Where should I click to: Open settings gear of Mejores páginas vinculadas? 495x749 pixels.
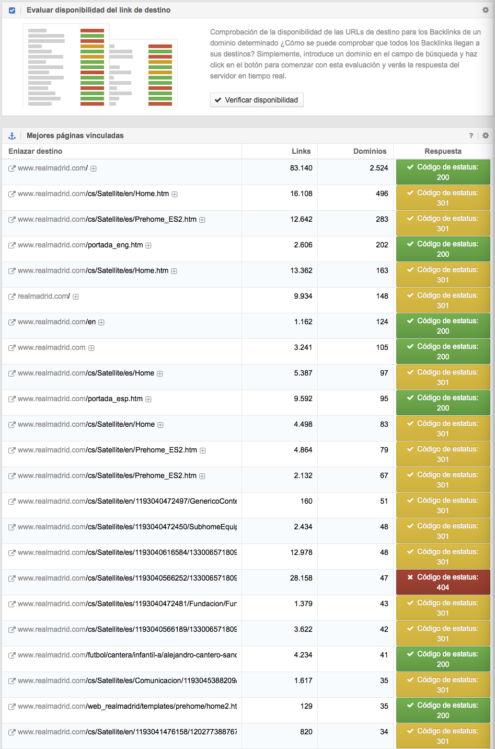pos(485,135)
